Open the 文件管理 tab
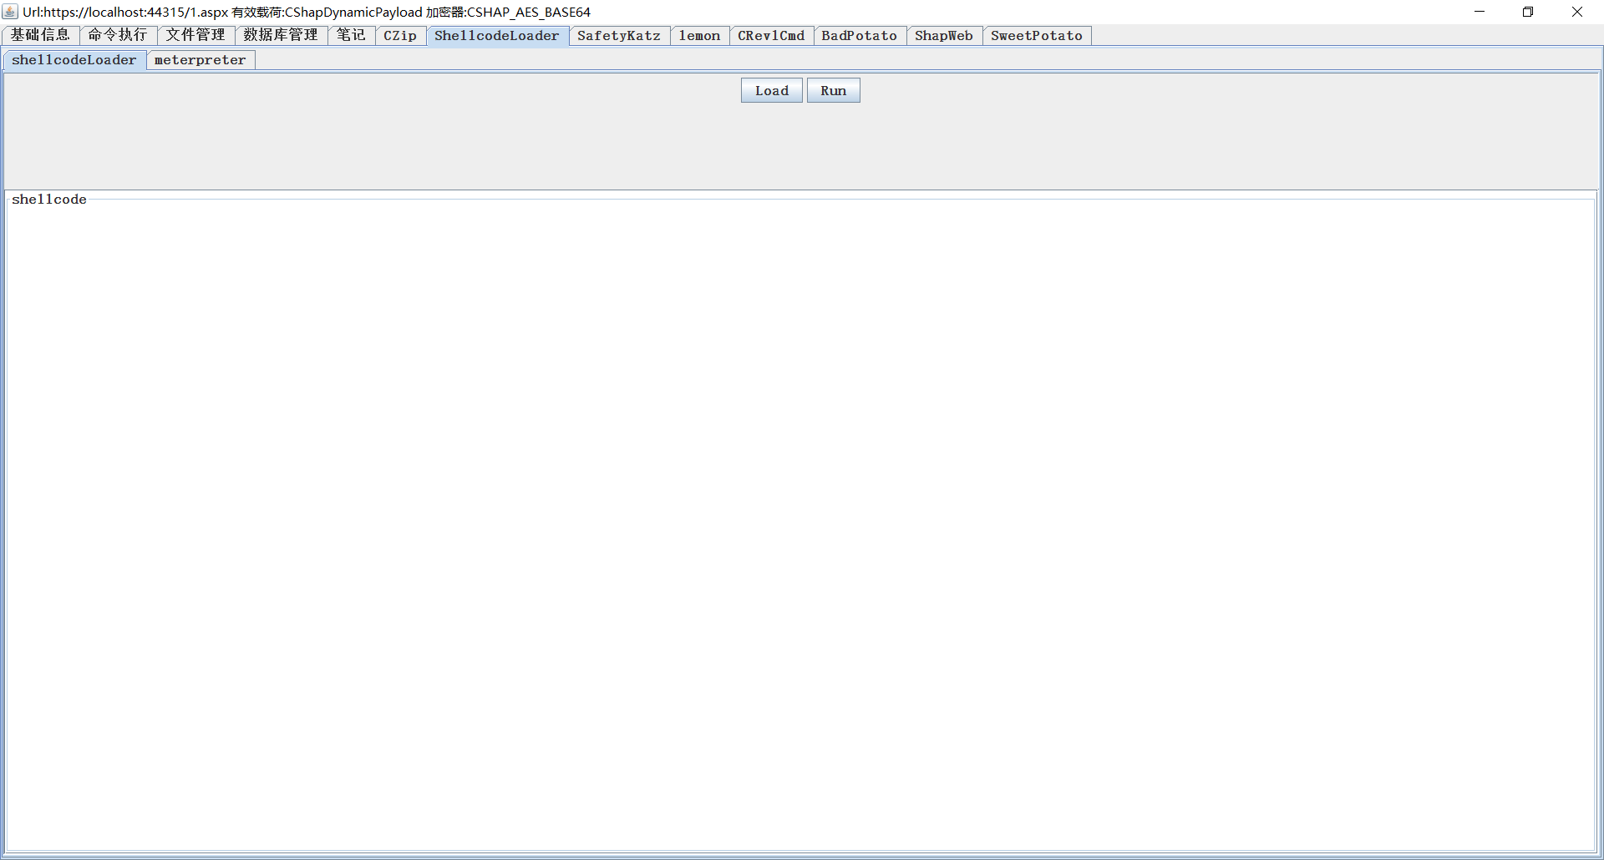Viewport: 1604px width, 860px height. [x=195, y=35]
